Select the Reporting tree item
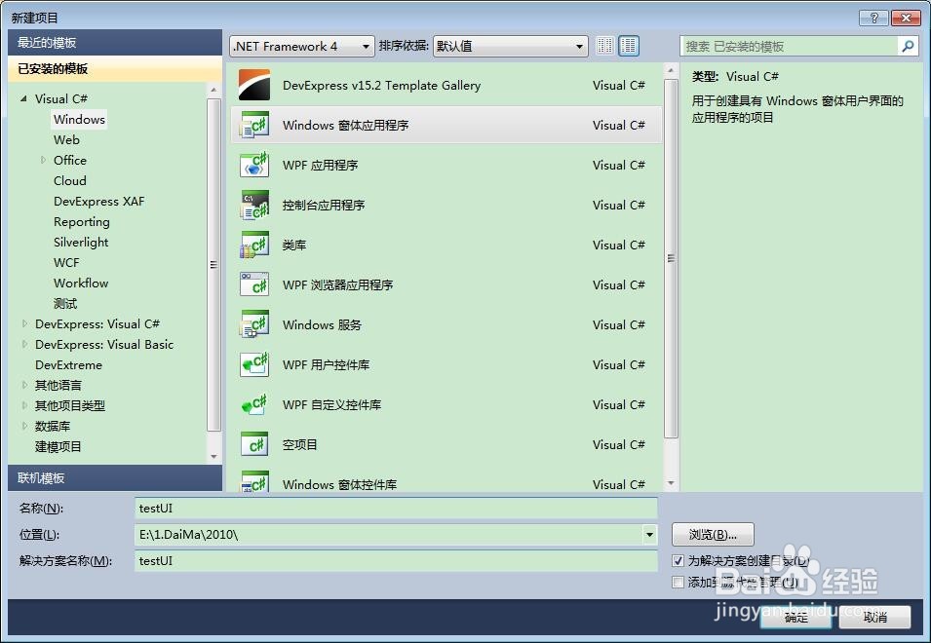The width and height of the screenshot is (931, 643). tap(82, 222)
